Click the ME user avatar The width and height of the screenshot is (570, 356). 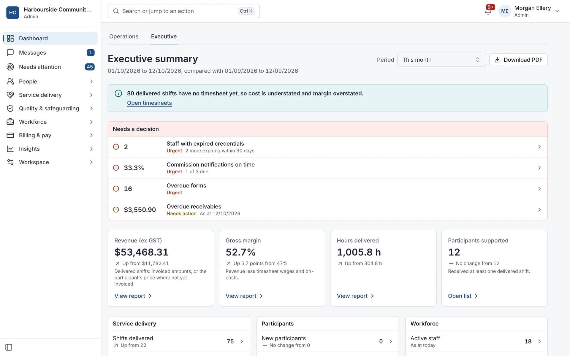pos(505,11)
